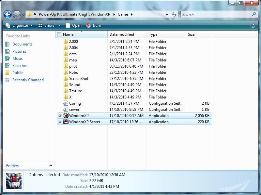Click the Config file name
The height and width of the screenshot is (195, 261).
(75, 103)
